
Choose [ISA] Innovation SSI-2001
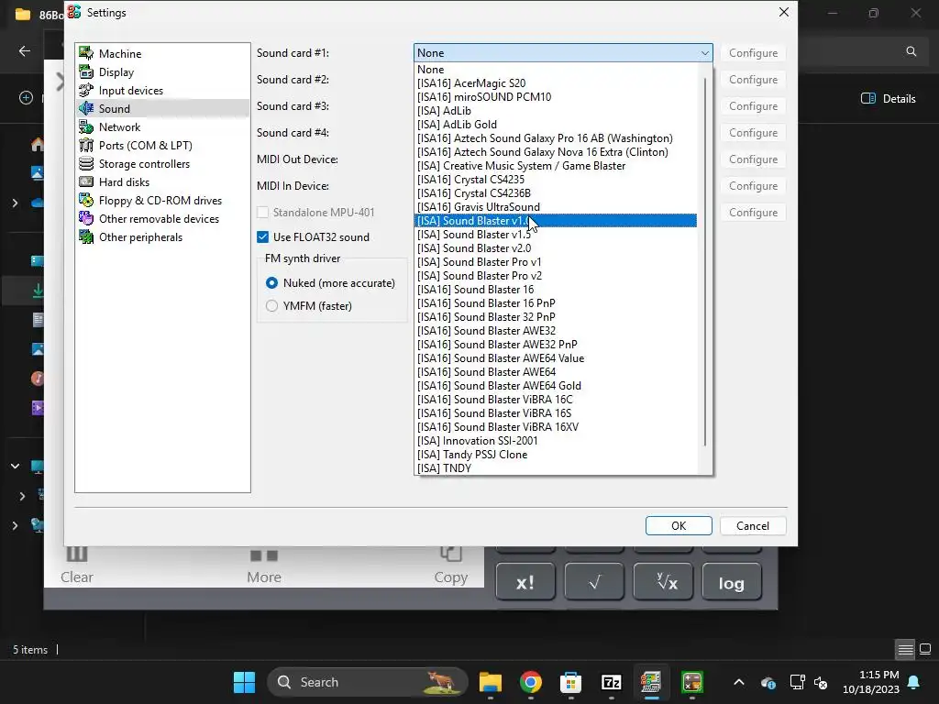pyautogui.click(x=556, y=441)
